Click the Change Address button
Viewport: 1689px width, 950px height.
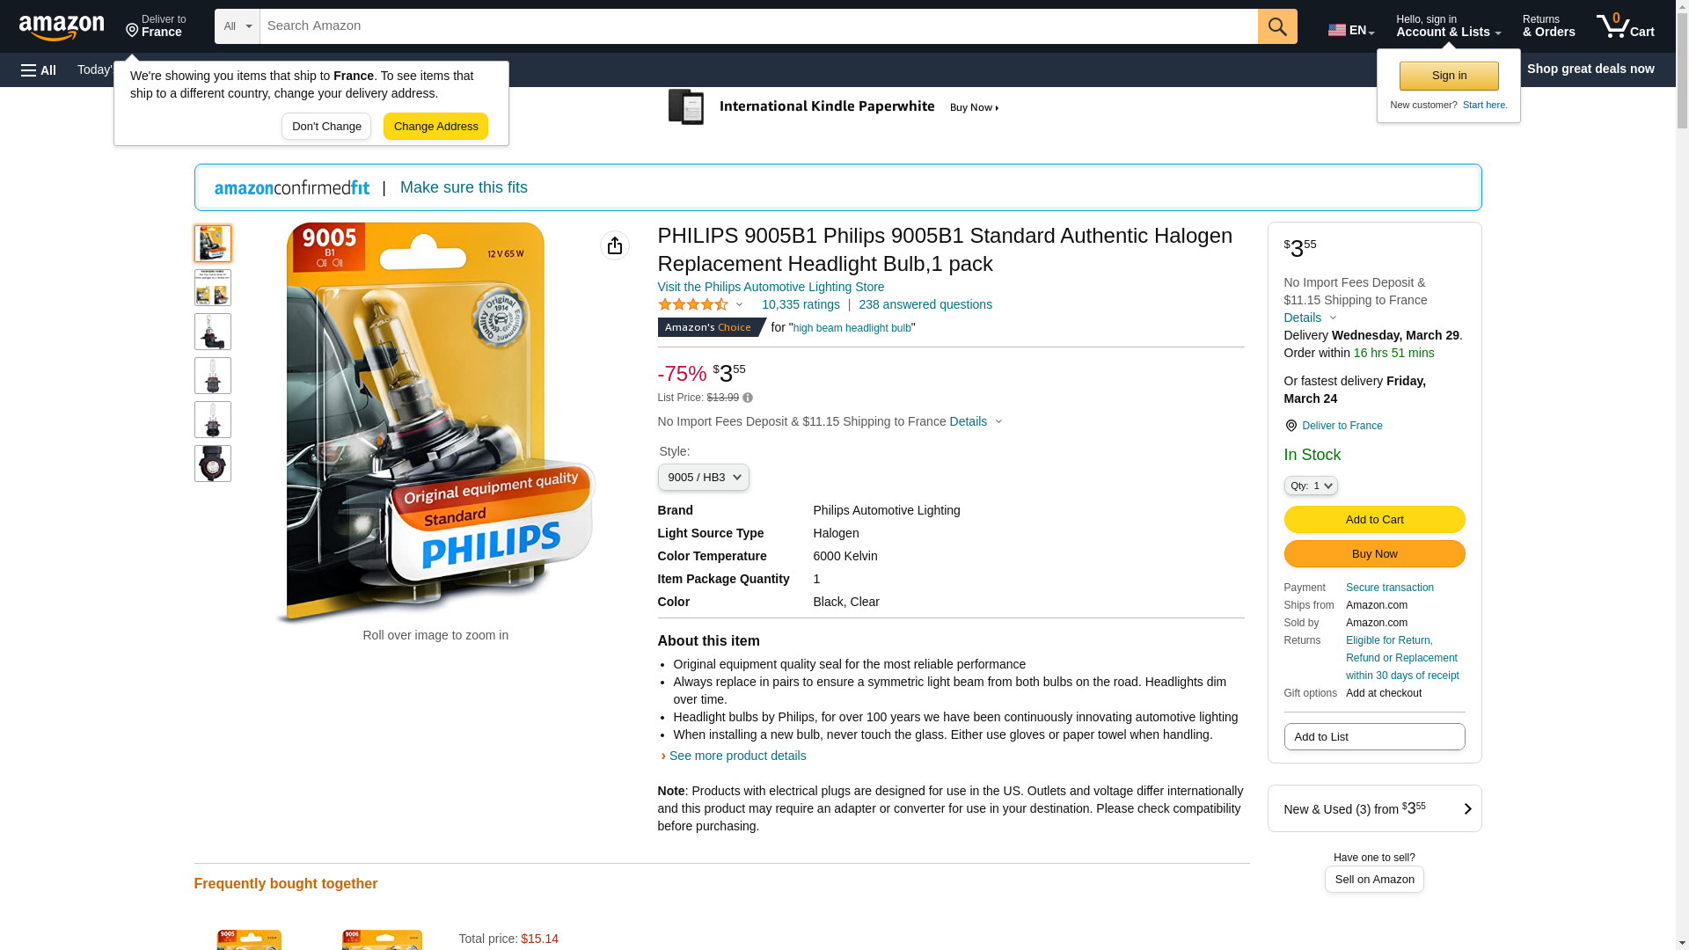tap(435, 126)
